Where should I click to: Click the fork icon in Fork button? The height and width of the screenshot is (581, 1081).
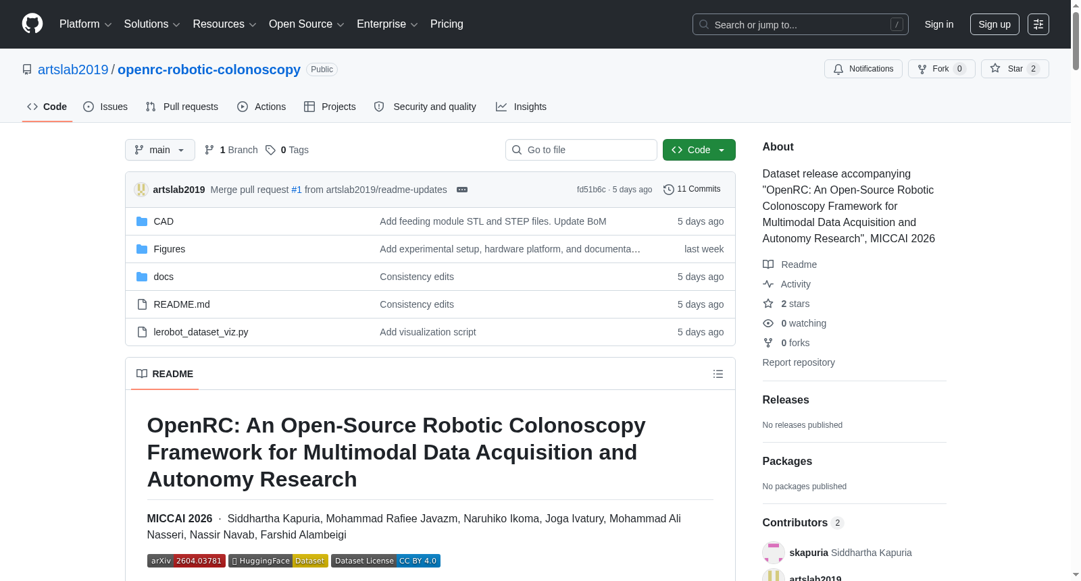922,69
